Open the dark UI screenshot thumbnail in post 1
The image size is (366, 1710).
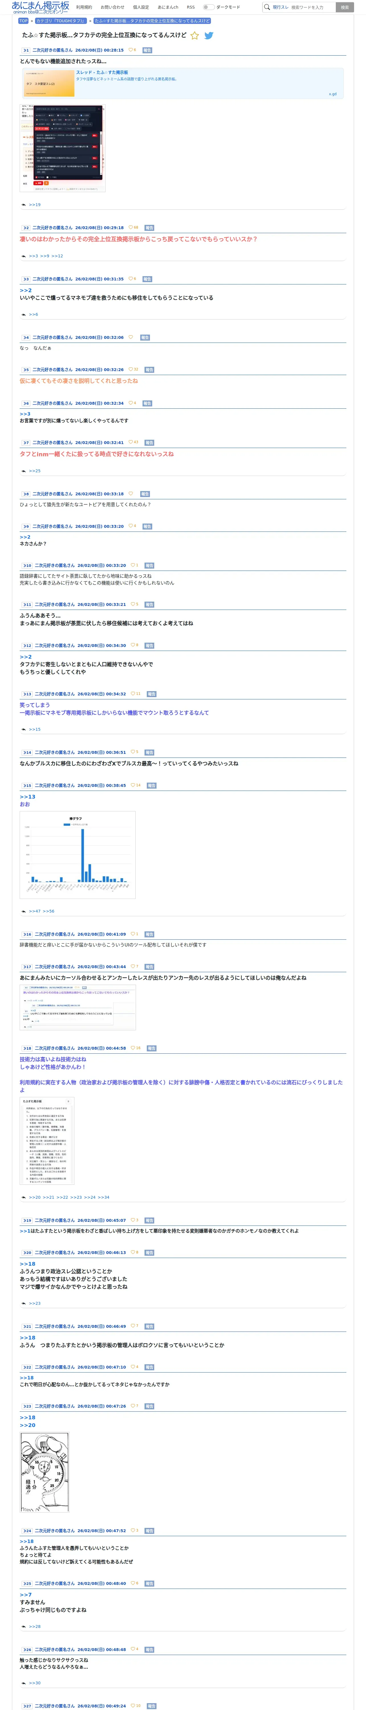click(x=62, y=147)
